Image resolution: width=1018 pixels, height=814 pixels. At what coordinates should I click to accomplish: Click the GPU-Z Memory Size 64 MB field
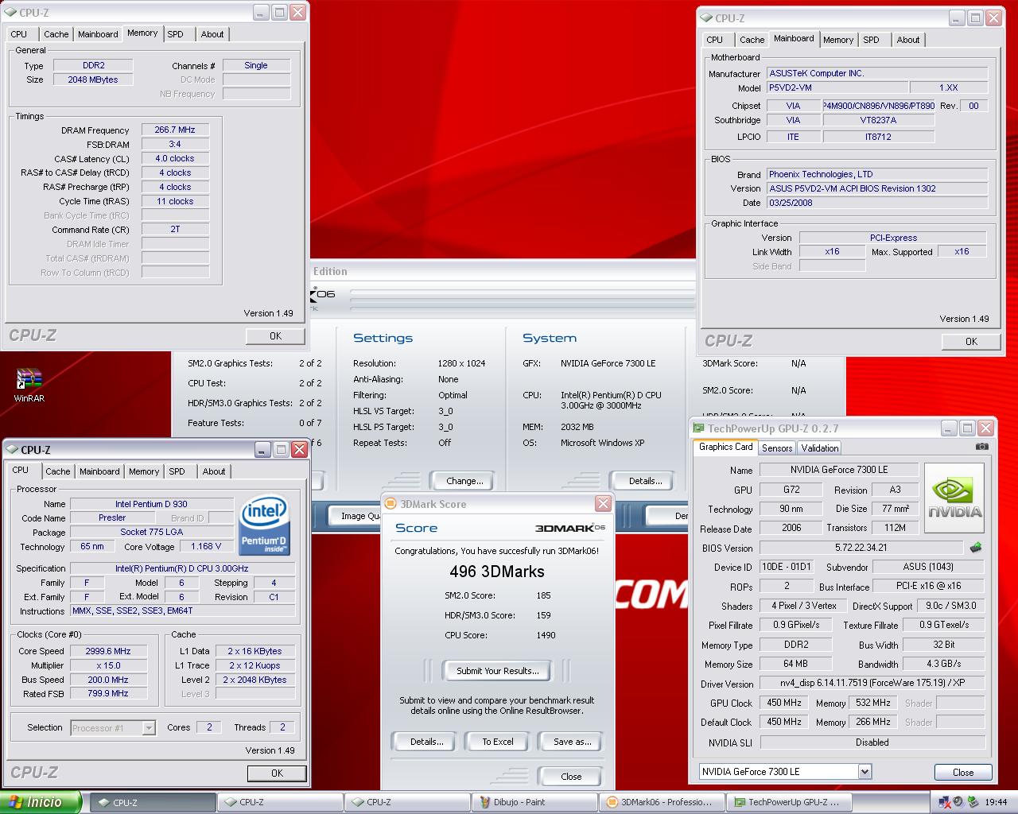(795, 664)
